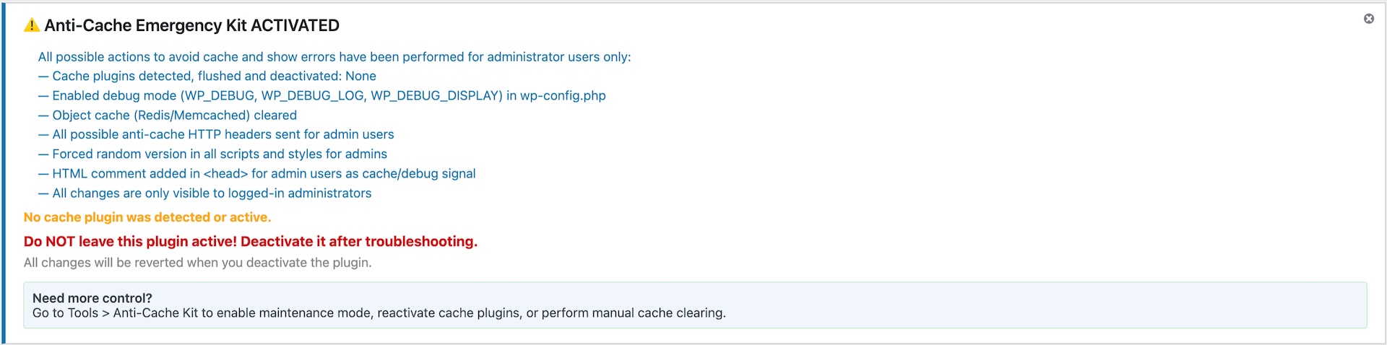
Task: Click the "Forced random version" line
Action: point(220,154)
